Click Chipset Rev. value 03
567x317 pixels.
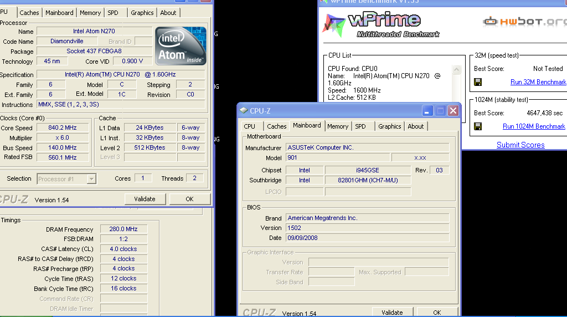click(x=439, y=170)
